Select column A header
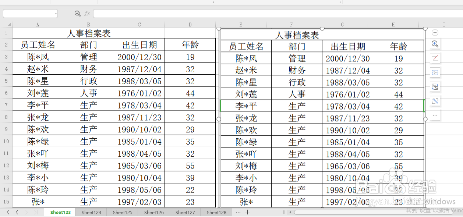Image resolution: width=463 pixels, height=217 pixels. pyautogui.click(x=38, y=25)
